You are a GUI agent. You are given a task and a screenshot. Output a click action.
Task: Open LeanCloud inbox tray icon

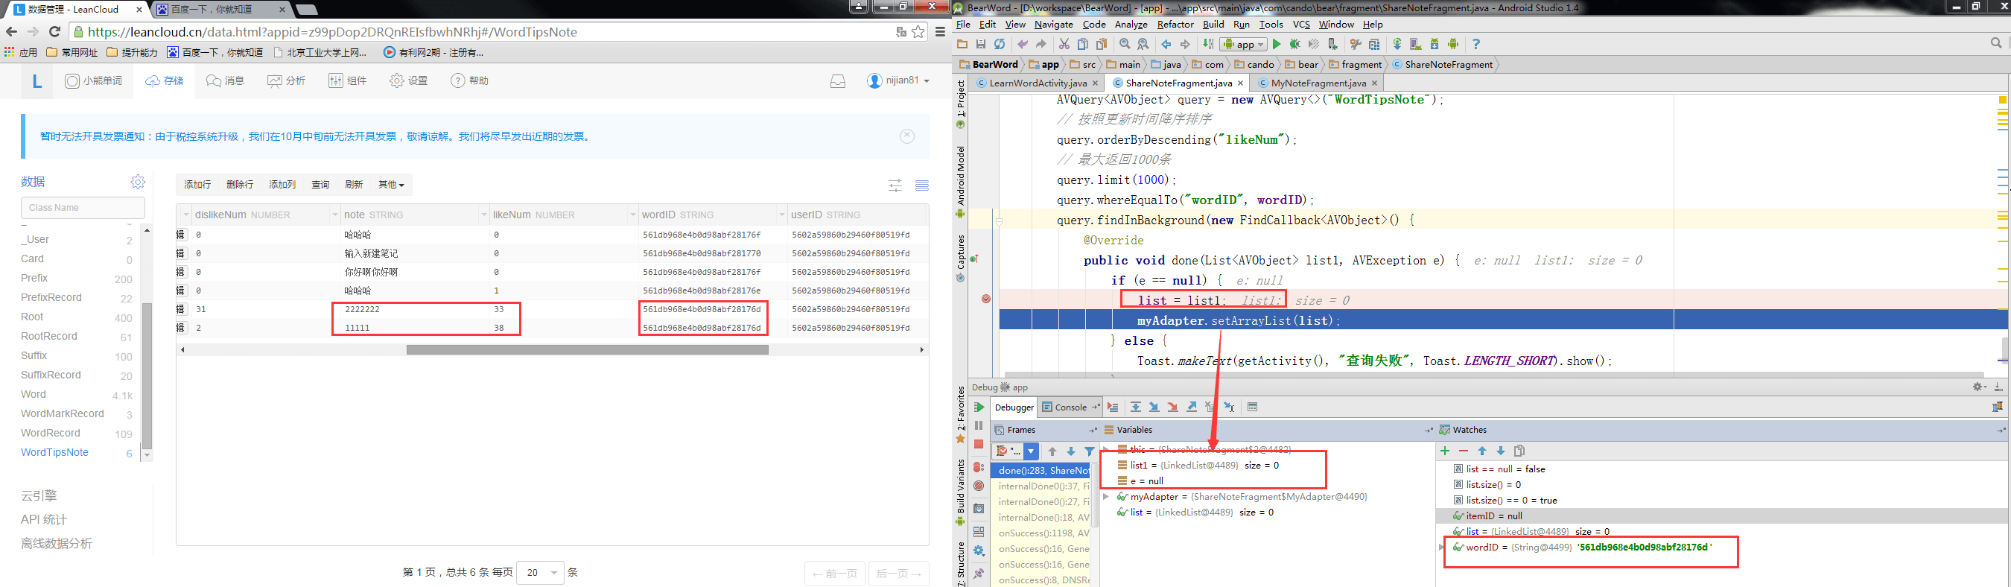(838, 81)
